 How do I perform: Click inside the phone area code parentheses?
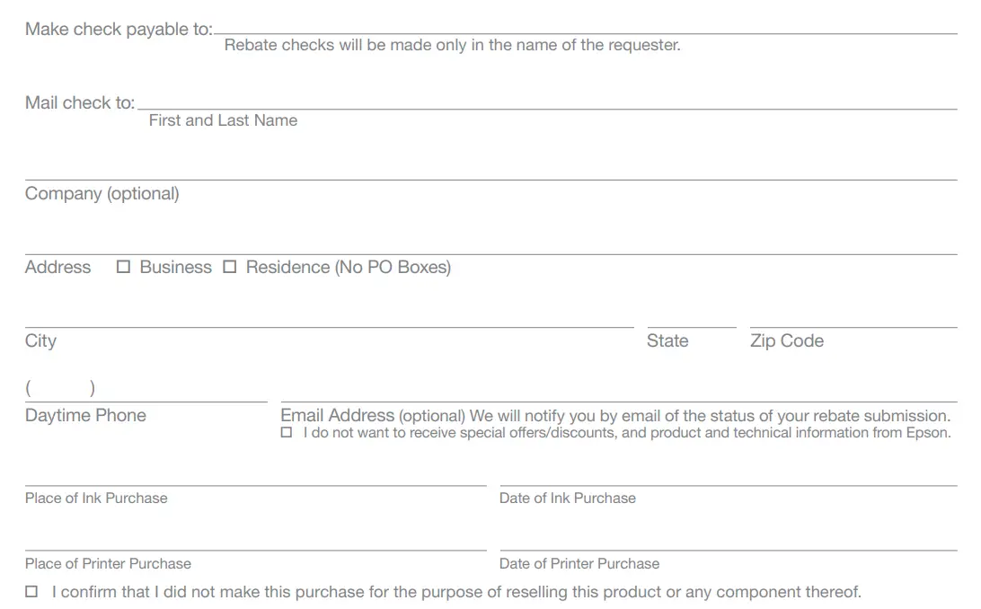tap(61, 389)
